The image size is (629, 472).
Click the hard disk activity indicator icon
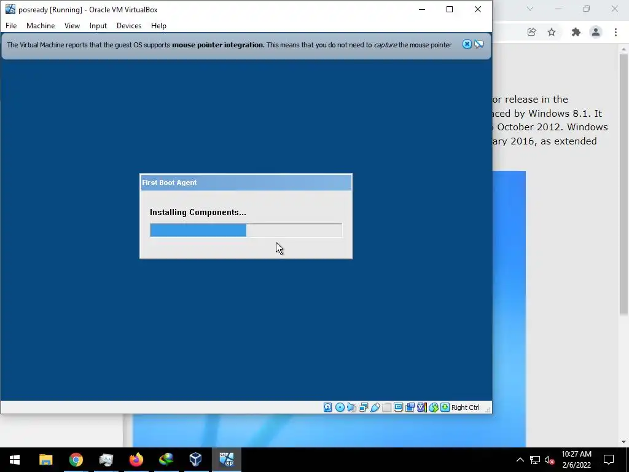328,407
